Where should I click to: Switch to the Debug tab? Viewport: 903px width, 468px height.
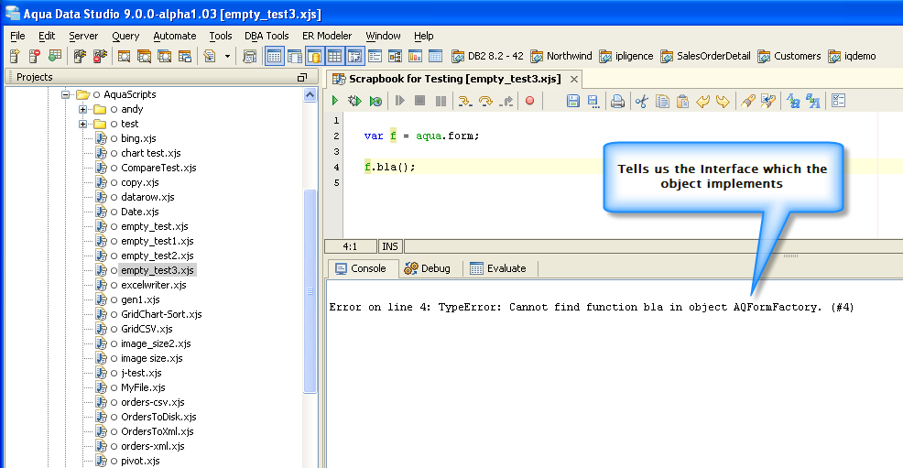[x=428, y=268]
